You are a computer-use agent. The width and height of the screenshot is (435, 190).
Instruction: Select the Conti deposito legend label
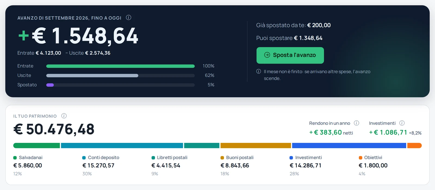[x=104, y=158]
